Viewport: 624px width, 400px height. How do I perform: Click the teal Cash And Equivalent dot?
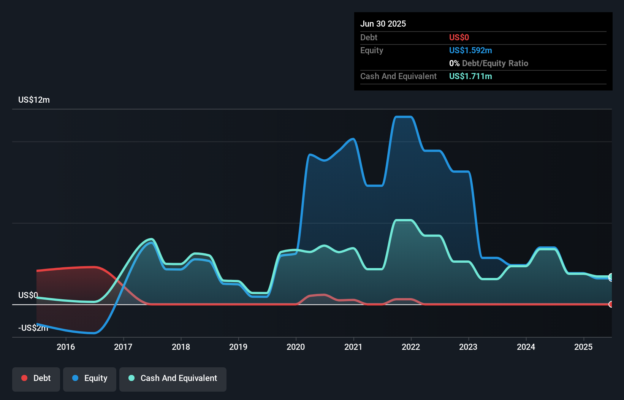[x=131, y=378]
